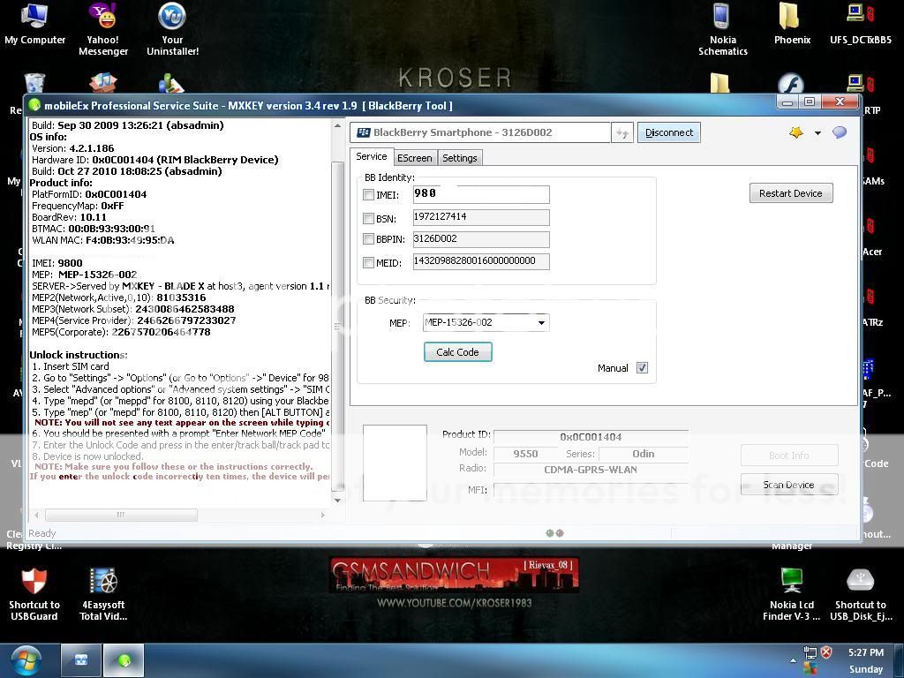Click inside the IMEI input field
The width and height of the screenshot is (904, 678).
point(481,194)
